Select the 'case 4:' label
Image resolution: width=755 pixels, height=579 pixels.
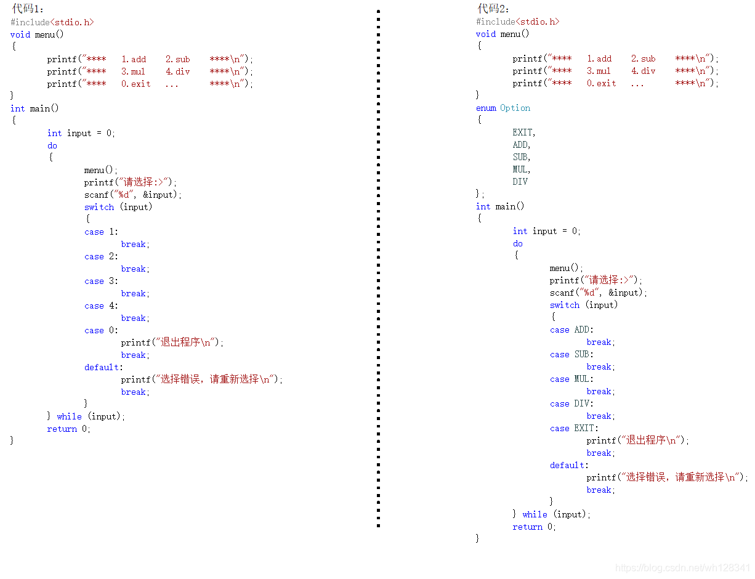[101, 306]
